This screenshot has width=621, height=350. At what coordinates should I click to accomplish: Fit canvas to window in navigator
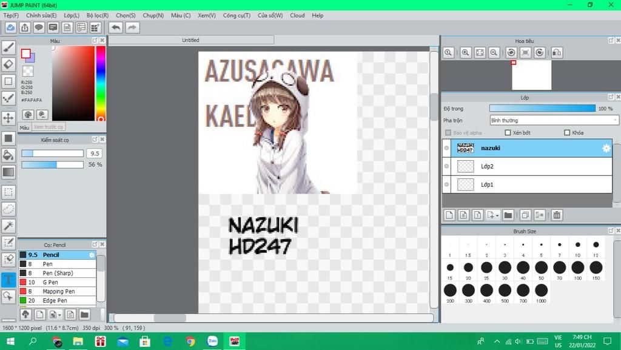click(480, 52)
